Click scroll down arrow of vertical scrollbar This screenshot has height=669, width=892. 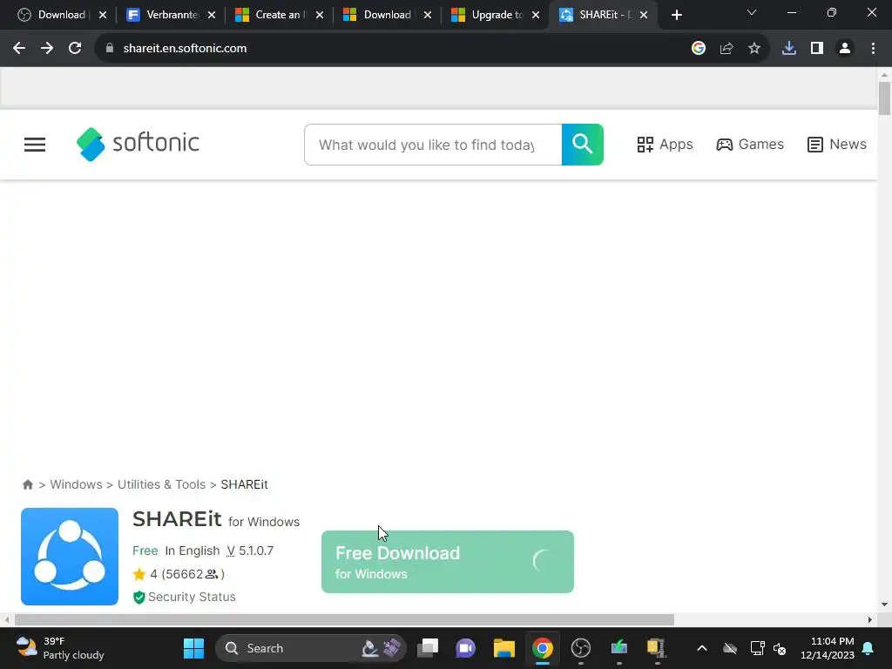click(884, 605)
